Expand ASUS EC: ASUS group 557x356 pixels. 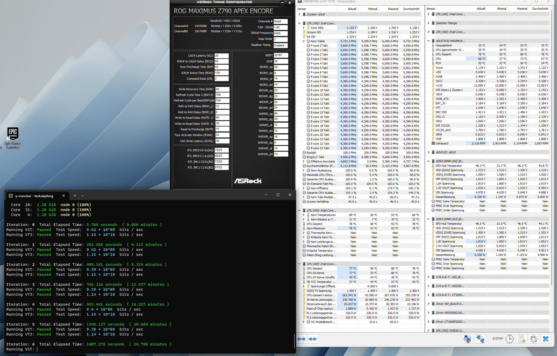[x=428, y=152]
